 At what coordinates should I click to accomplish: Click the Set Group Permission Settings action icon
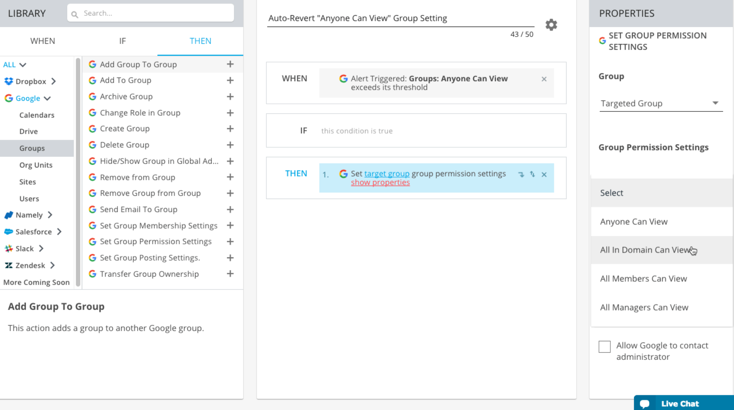(92, 242)
